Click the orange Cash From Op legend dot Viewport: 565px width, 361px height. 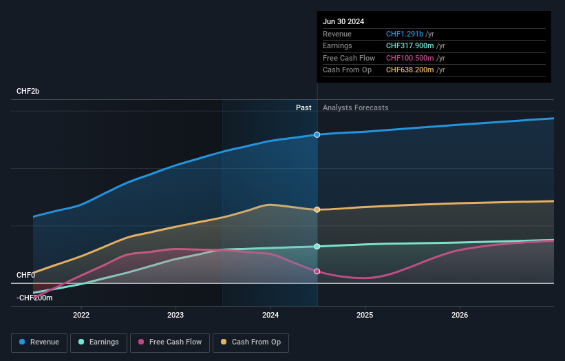point(224,342)
